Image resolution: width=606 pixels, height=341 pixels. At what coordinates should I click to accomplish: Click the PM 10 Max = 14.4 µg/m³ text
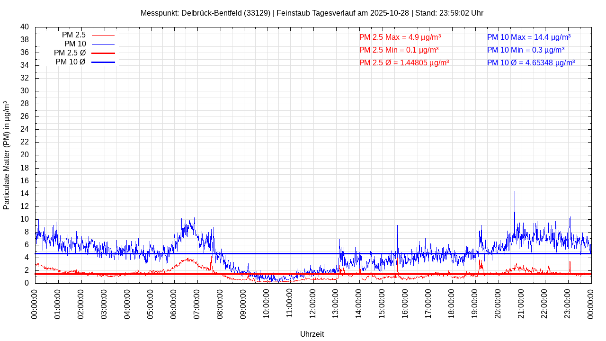tap(528, 37)
